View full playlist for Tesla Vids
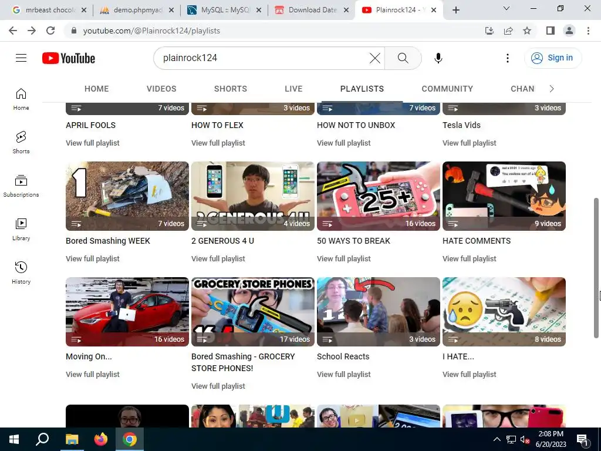Image resolution: width=601 pixels, height=451 pixels. 469,143
